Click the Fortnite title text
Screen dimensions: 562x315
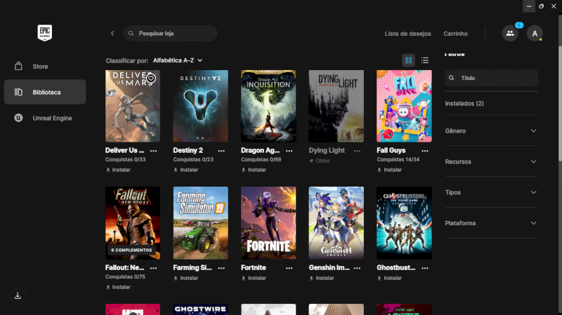pyautogui.click(x=254, y=267)
